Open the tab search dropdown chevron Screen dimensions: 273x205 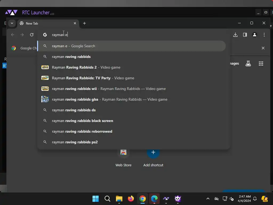[x=12, y=23]
